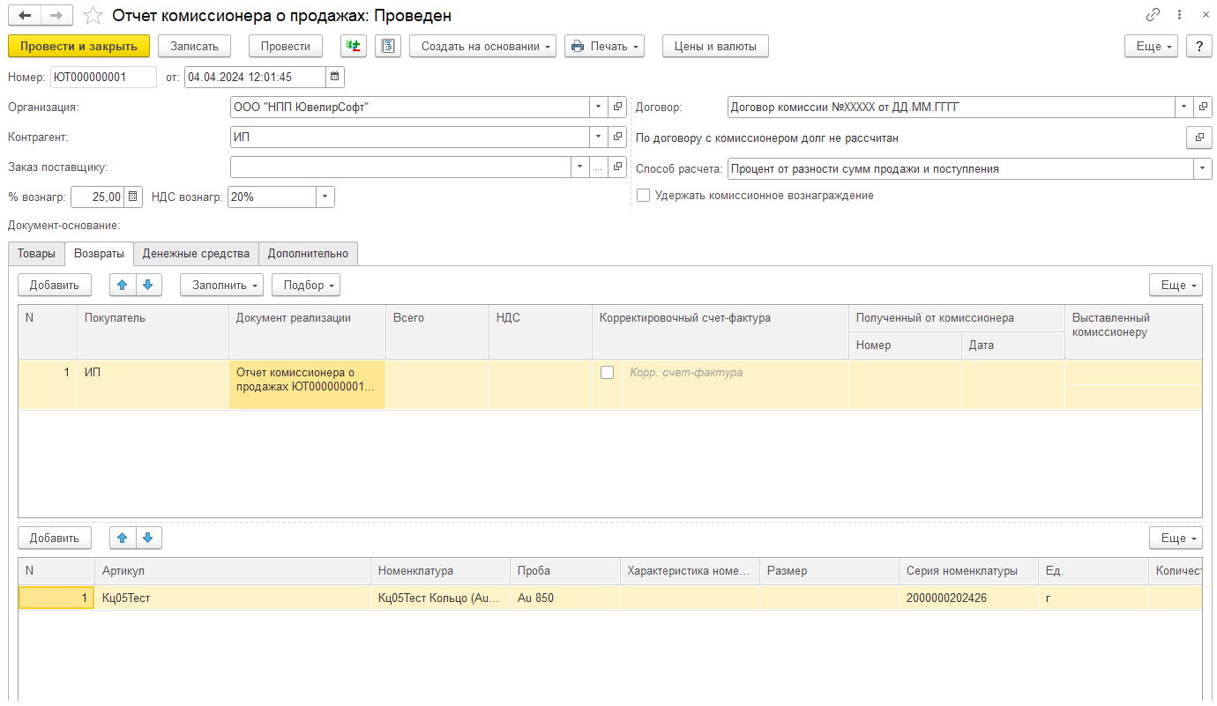The height and width of the screenshot is (706, 1217).
Task: Expand the Организация dropdown list
Action: point(599,107)
